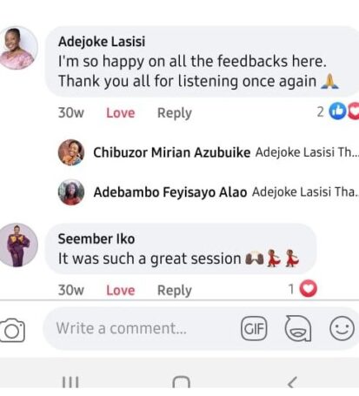Tap the Android recent apps icon
The image size is (359, 396).
click(70, 382)
